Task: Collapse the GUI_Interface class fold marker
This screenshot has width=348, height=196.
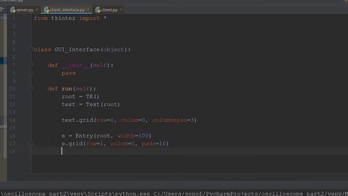Action: point(31,50)
